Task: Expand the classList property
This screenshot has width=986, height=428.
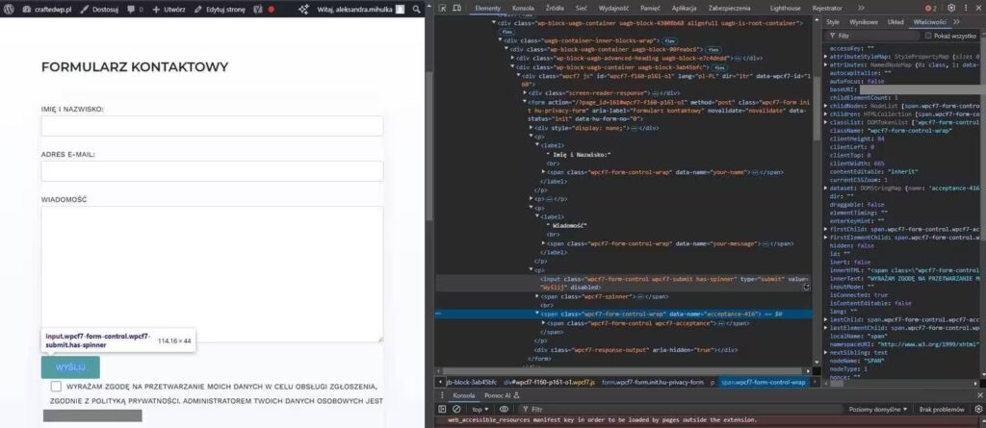Action: click(x=825, y=122)
